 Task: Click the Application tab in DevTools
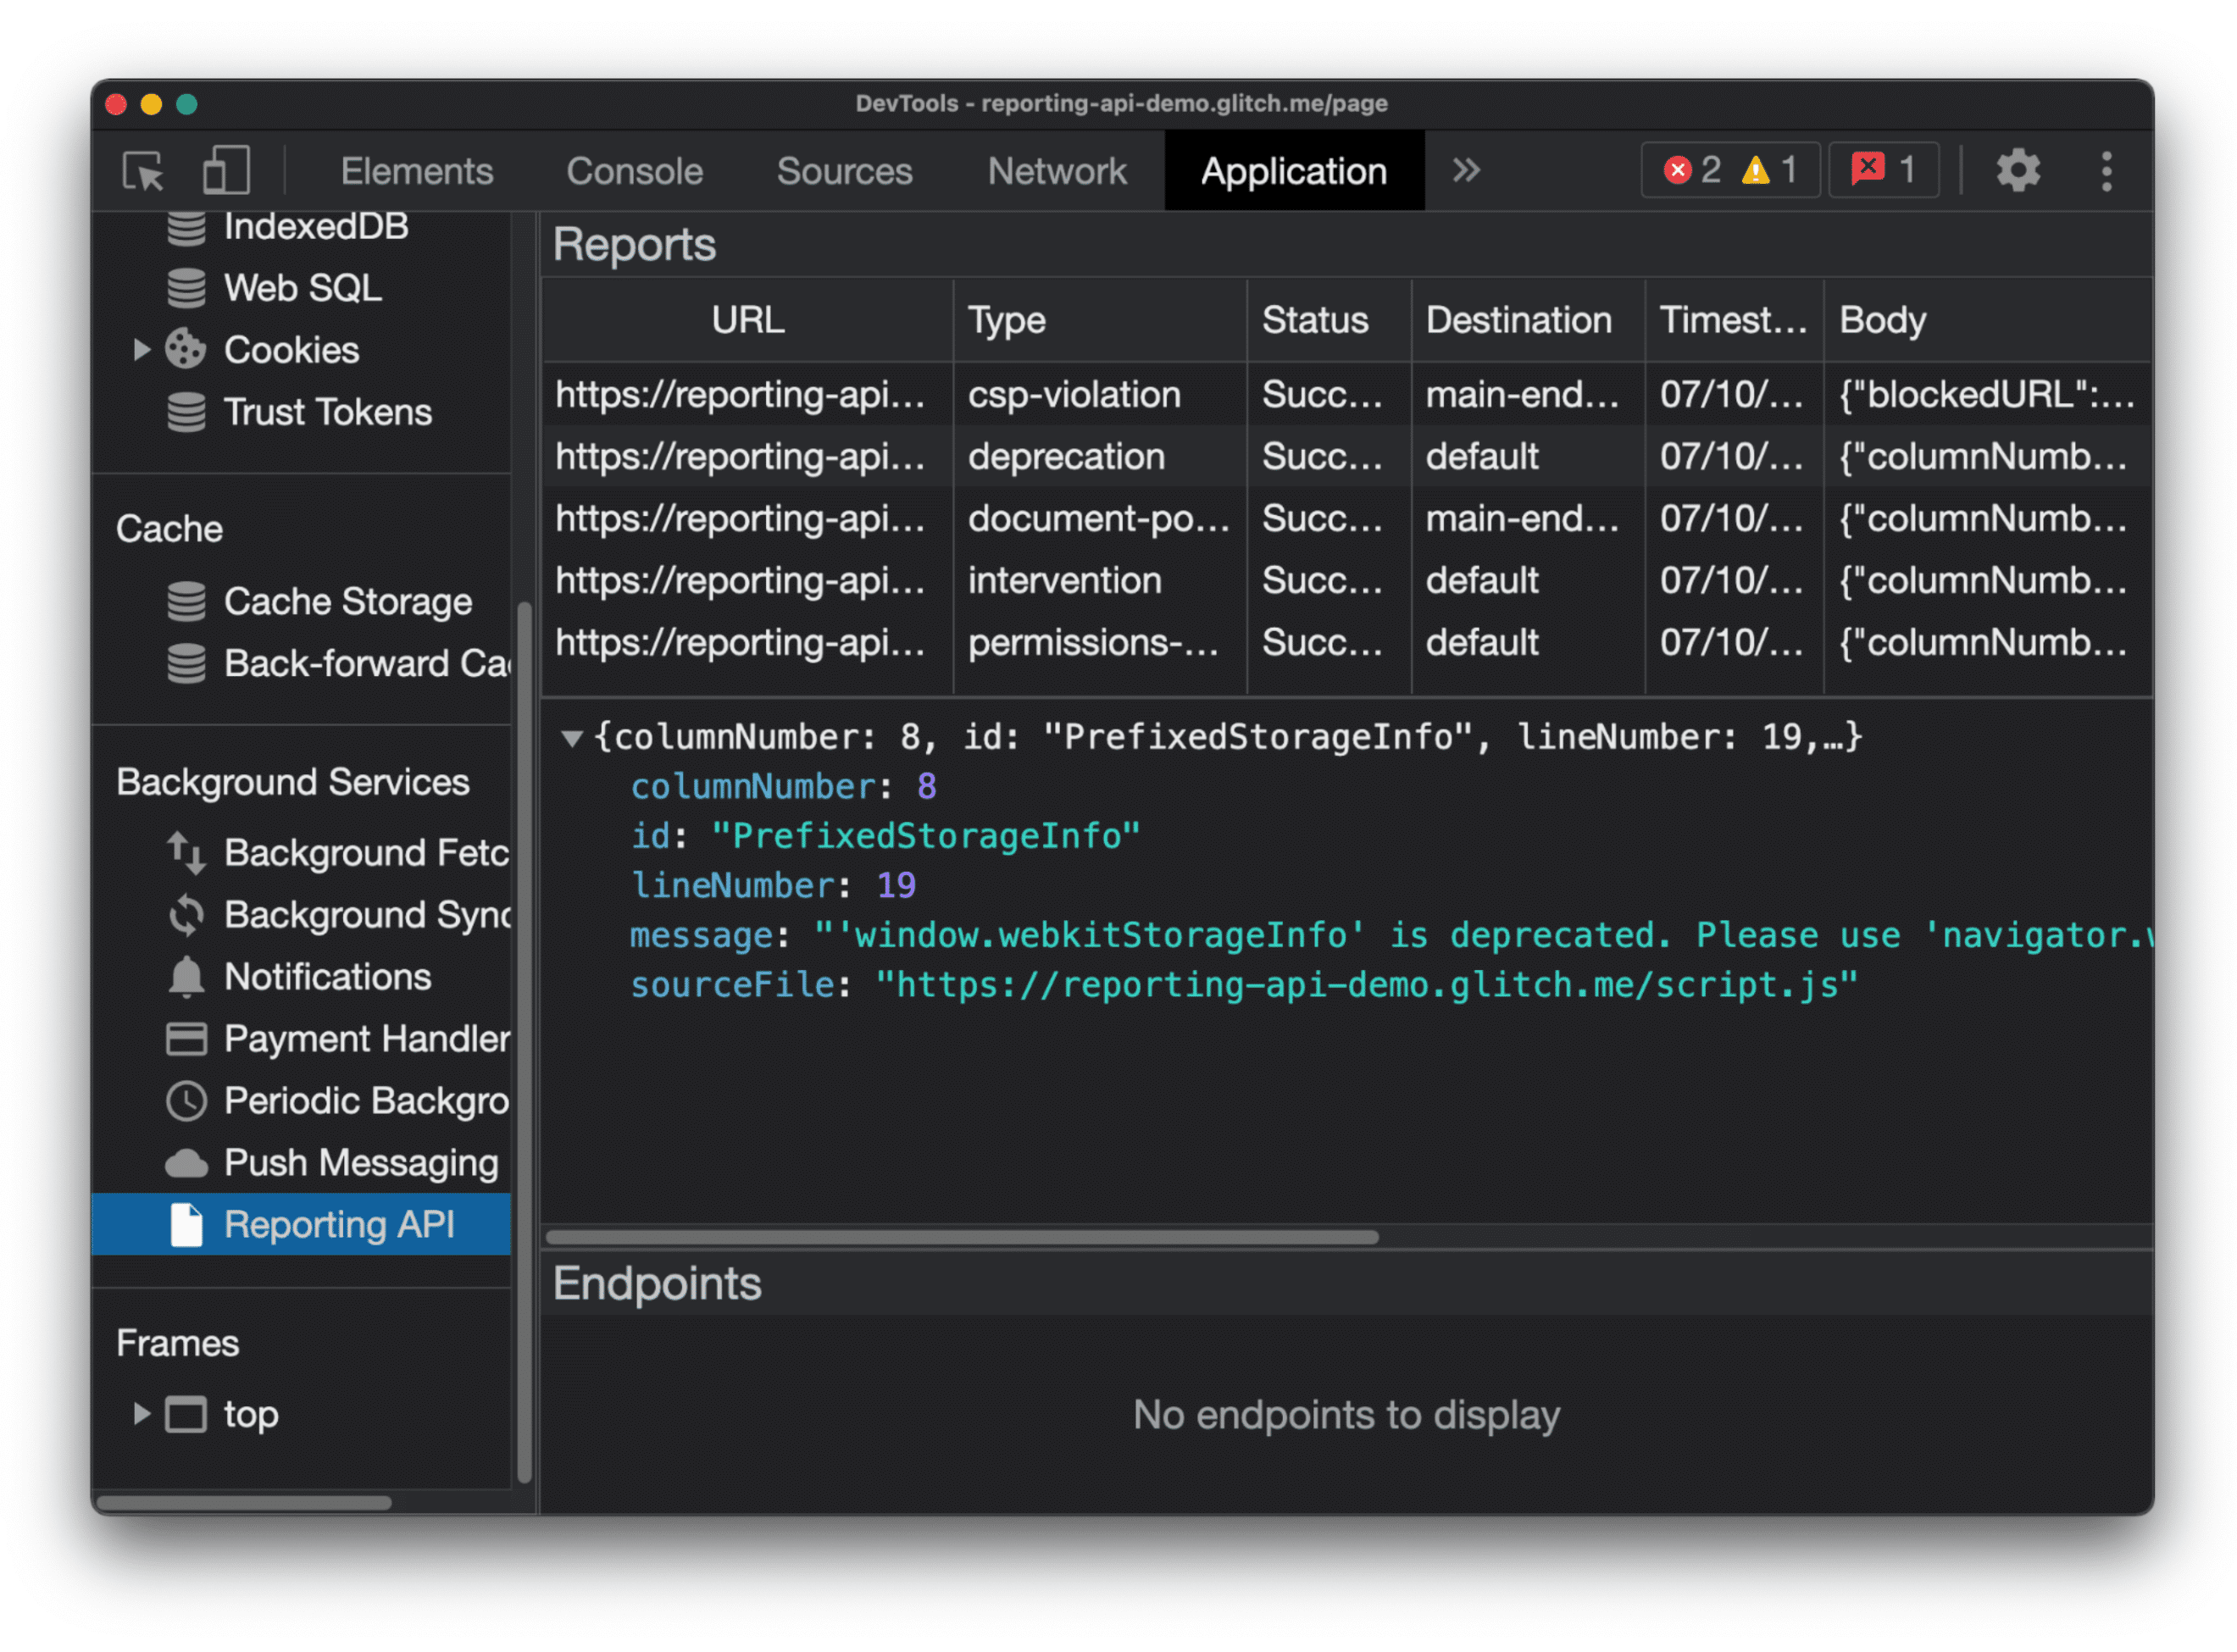(x=1291, y=170)
